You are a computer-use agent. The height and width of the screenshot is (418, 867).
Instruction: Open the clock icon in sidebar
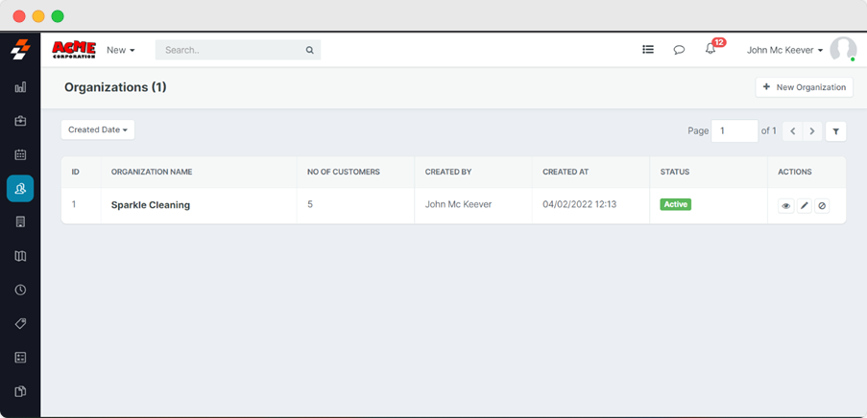click(x=20, y=290)
